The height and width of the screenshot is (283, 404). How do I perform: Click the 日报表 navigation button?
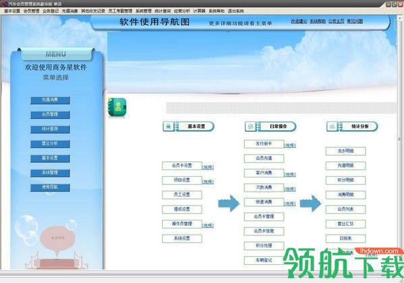[345, 239]
